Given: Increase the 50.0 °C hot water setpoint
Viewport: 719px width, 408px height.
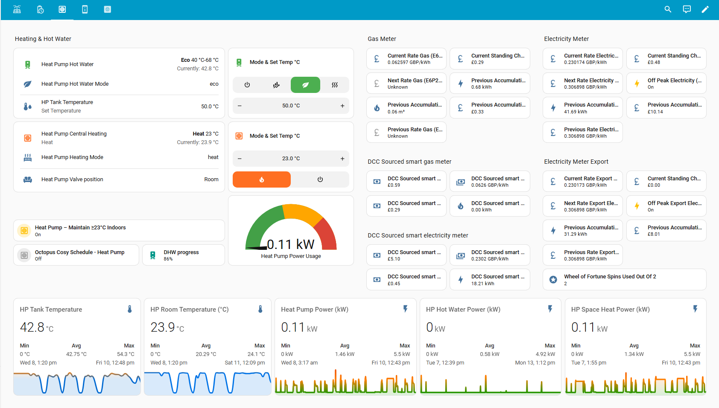Looking at the screenshot, I should click(342, 106).
